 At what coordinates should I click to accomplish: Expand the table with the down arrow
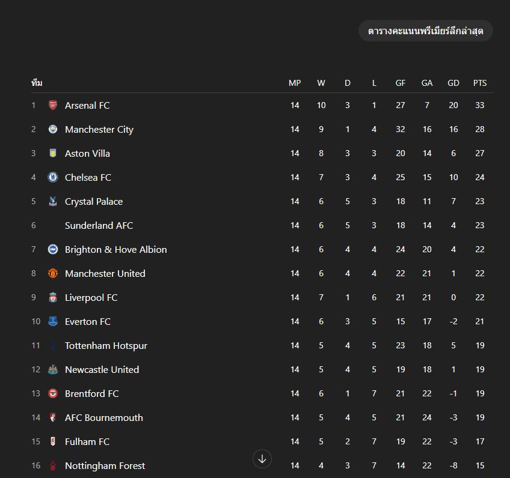[x=262, y=459]
